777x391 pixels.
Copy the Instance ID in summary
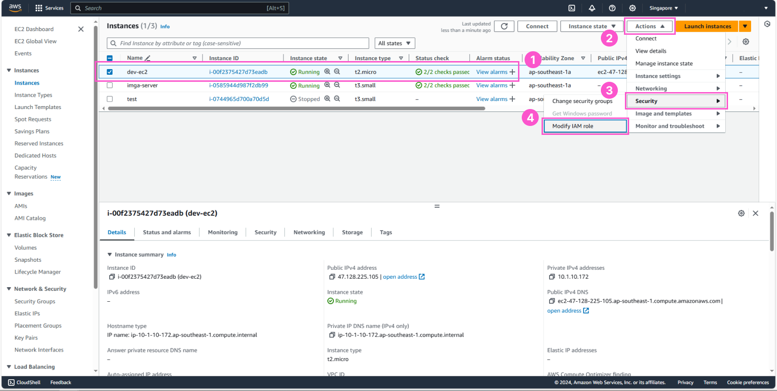[112, 277]
